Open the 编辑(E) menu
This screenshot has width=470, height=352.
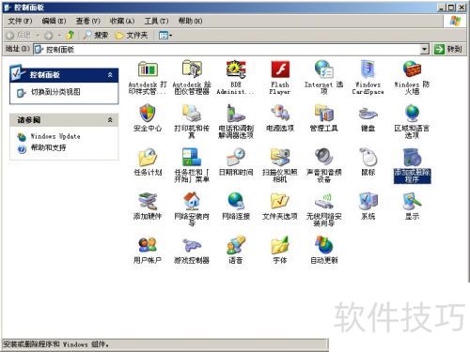click(x=54, y=21)
